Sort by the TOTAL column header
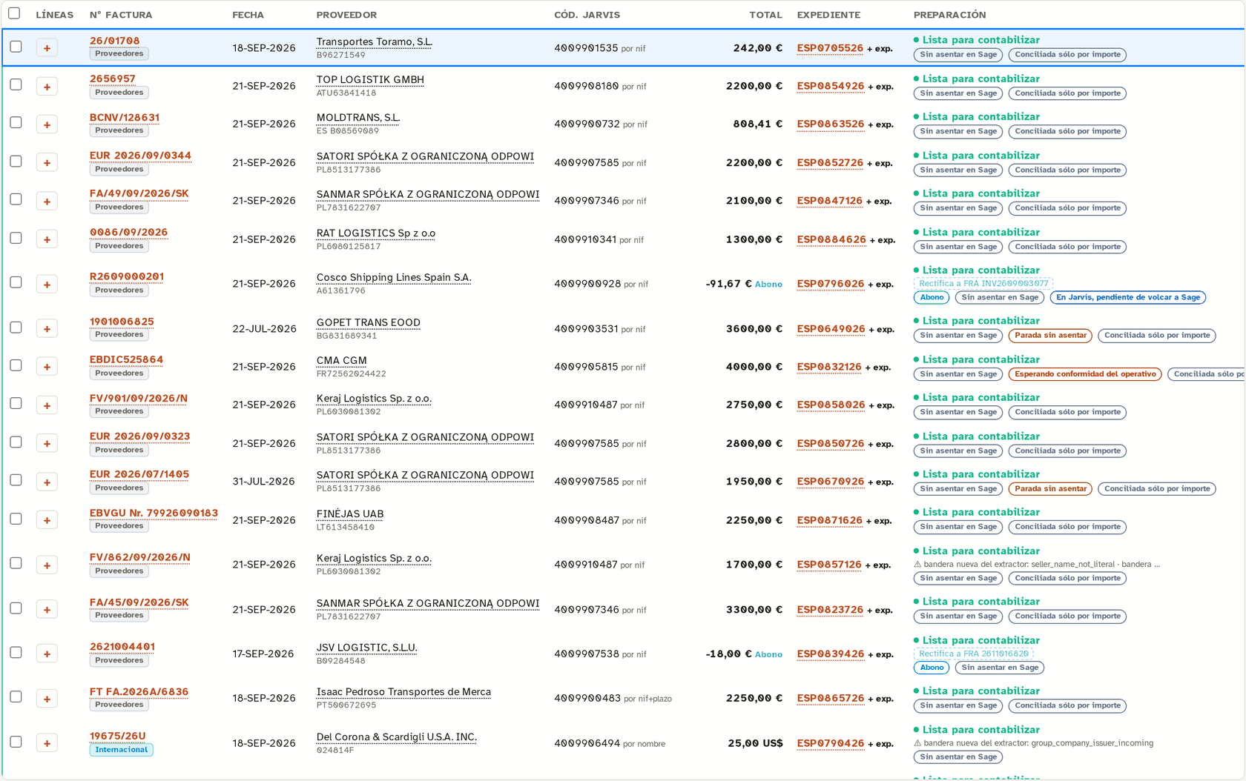The width and height of the screenshot is (1246, 781). (765, 15)
